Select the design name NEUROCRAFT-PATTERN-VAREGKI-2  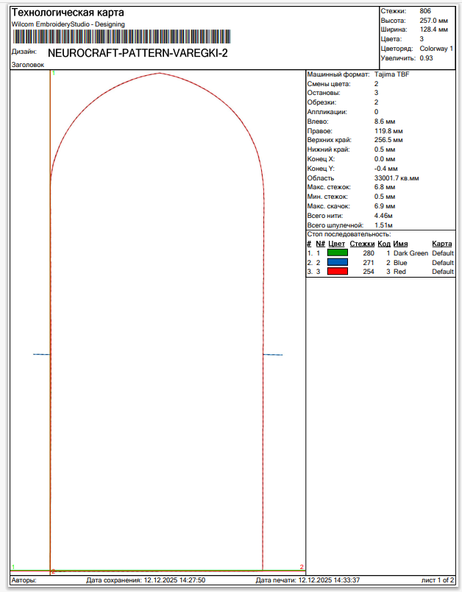point(138,53)
